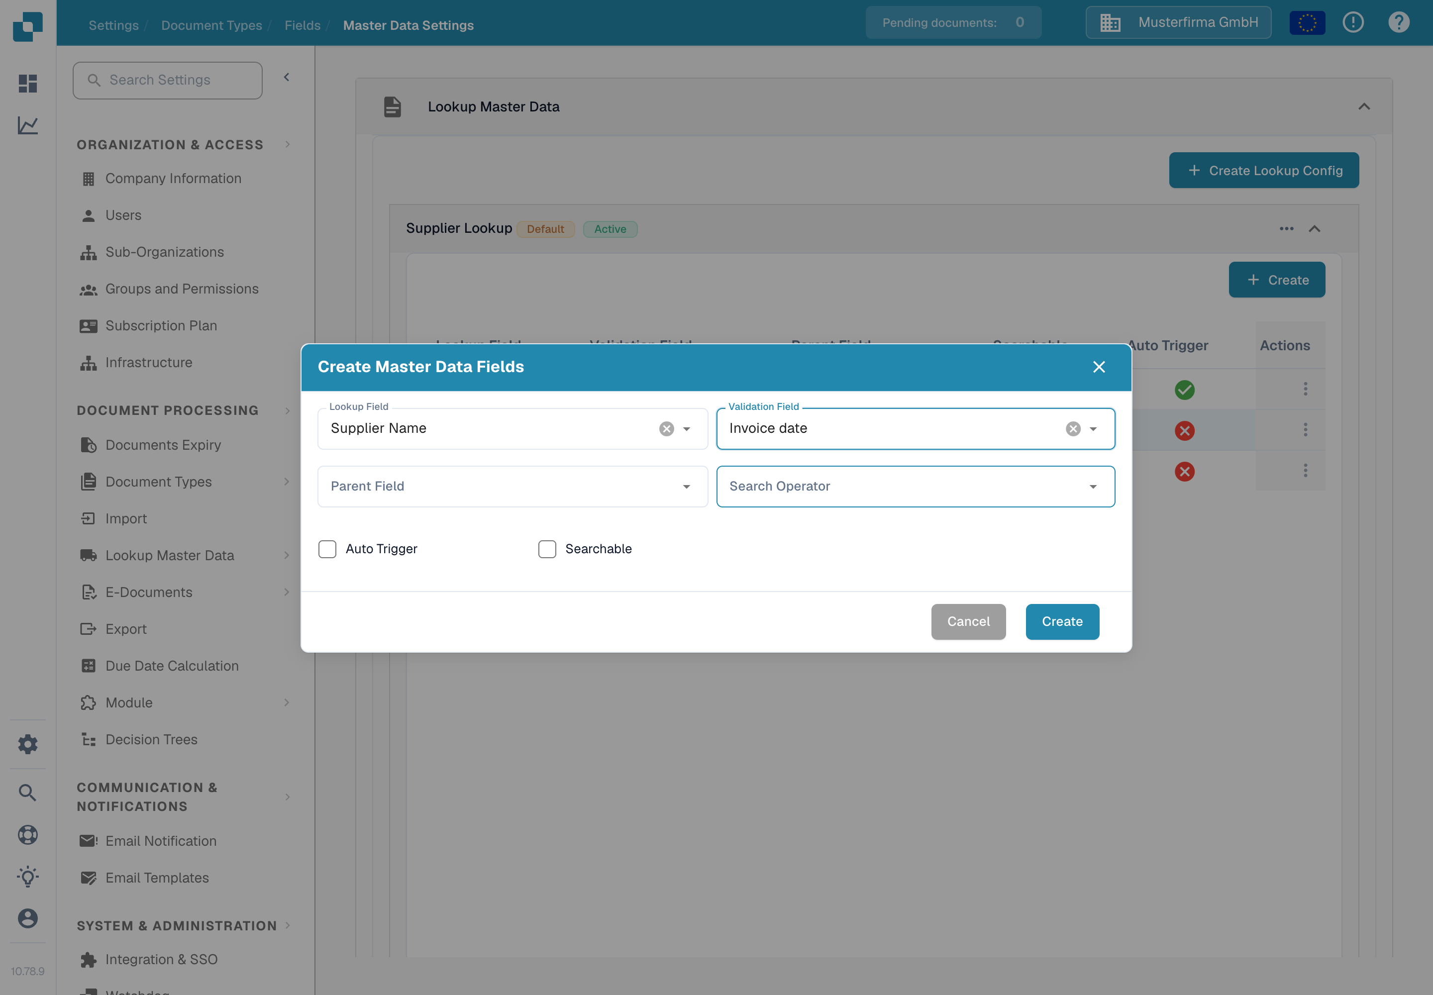Collapse the Supplier Lookup section
The width and height of the screenshot is (1433, 995).
click(1315, 229)
